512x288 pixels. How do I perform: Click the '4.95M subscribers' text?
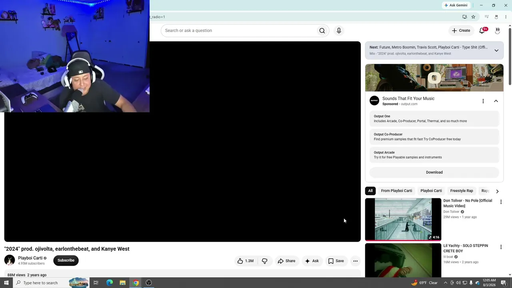click(31, 264)
